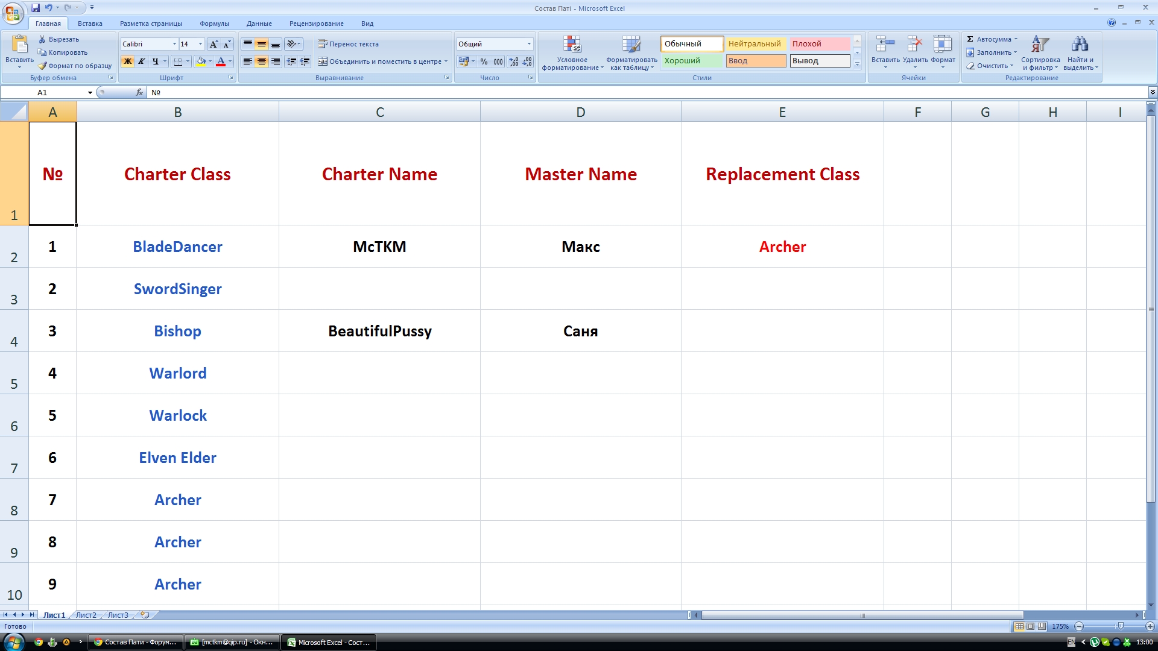The width and height of the screenshot is (1158, 651).
Task: Expand the Name Box dropdown arrow
Action: click(90, 93)
